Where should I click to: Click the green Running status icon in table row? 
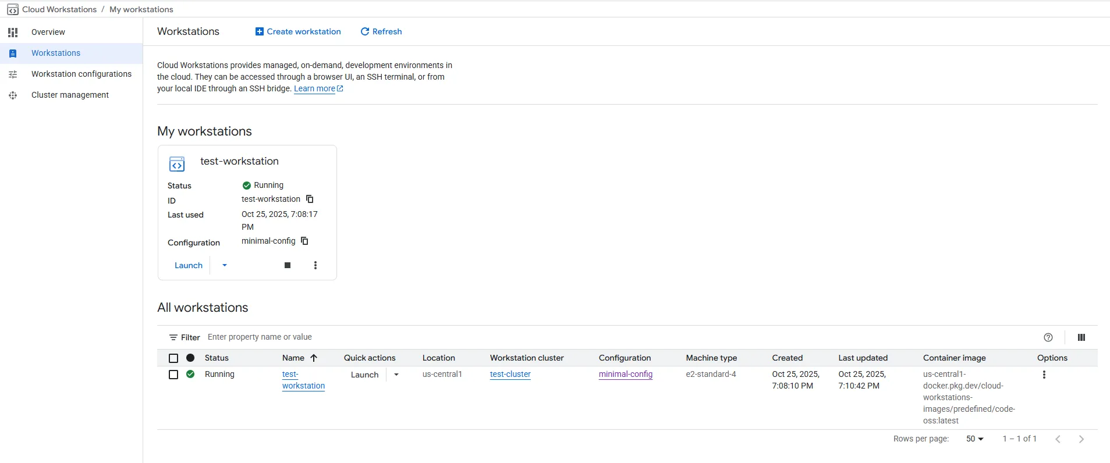[x=190, y=375]
